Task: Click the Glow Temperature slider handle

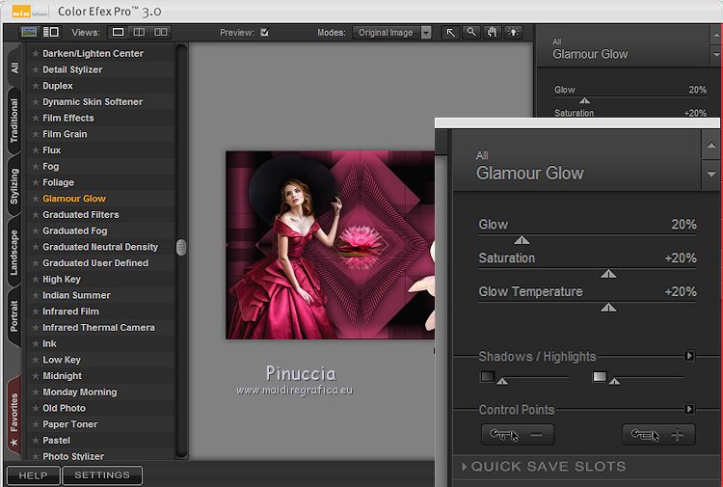Action: 608,308
